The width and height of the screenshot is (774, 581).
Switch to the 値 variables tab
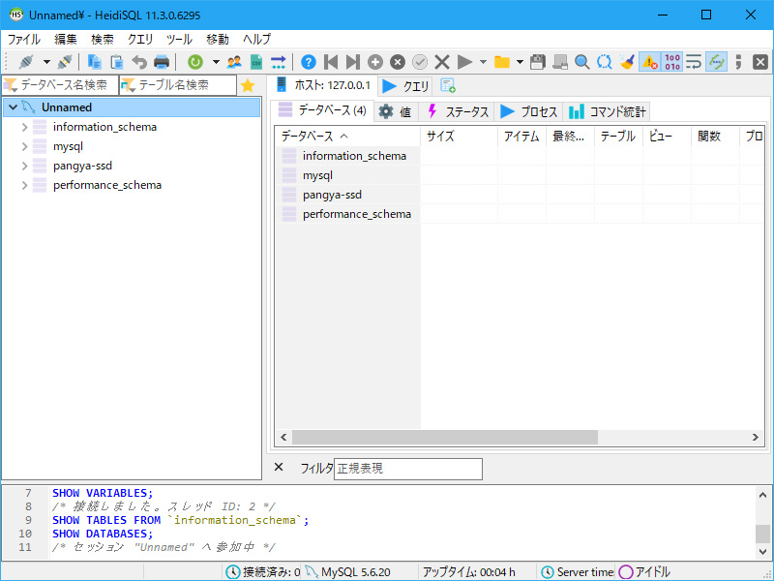pyautogui.click(x=396, y=111)
